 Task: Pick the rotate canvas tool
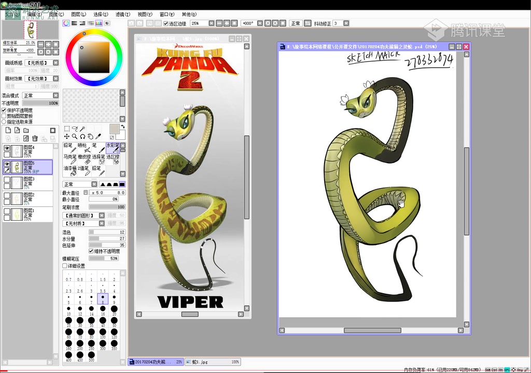coord(82,136)
